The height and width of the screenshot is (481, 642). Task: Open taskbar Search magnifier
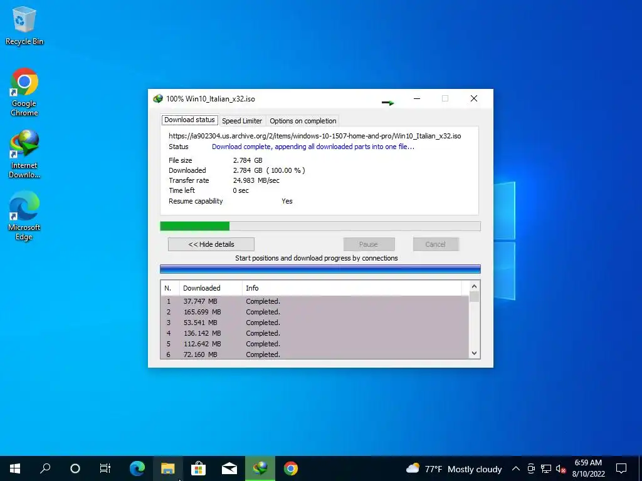click(x=45, y=468)
